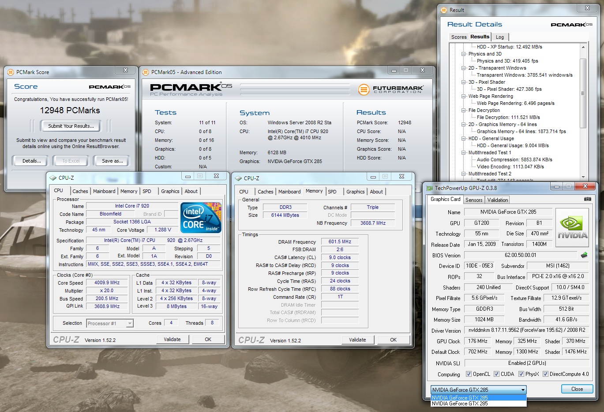
Task: Click Validate in the left CPU-Z window
Action: pos(173,339)
